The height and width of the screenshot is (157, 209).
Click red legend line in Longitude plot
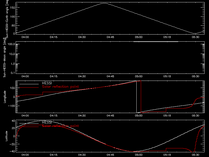pos(29,88)
